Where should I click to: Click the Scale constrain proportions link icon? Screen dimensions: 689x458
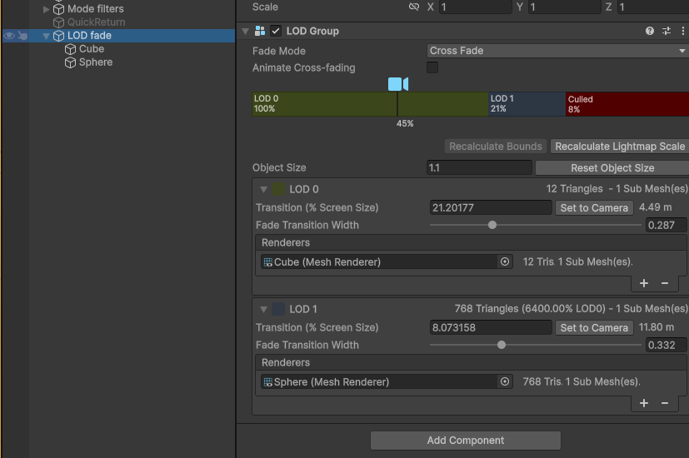[414, 7]
